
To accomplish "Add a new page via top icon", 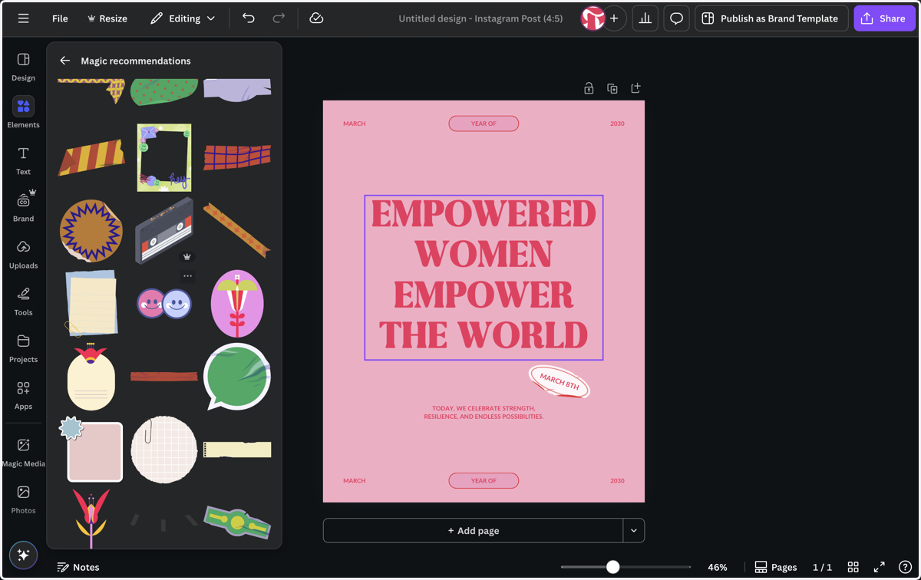I will (x=635, y=88).
